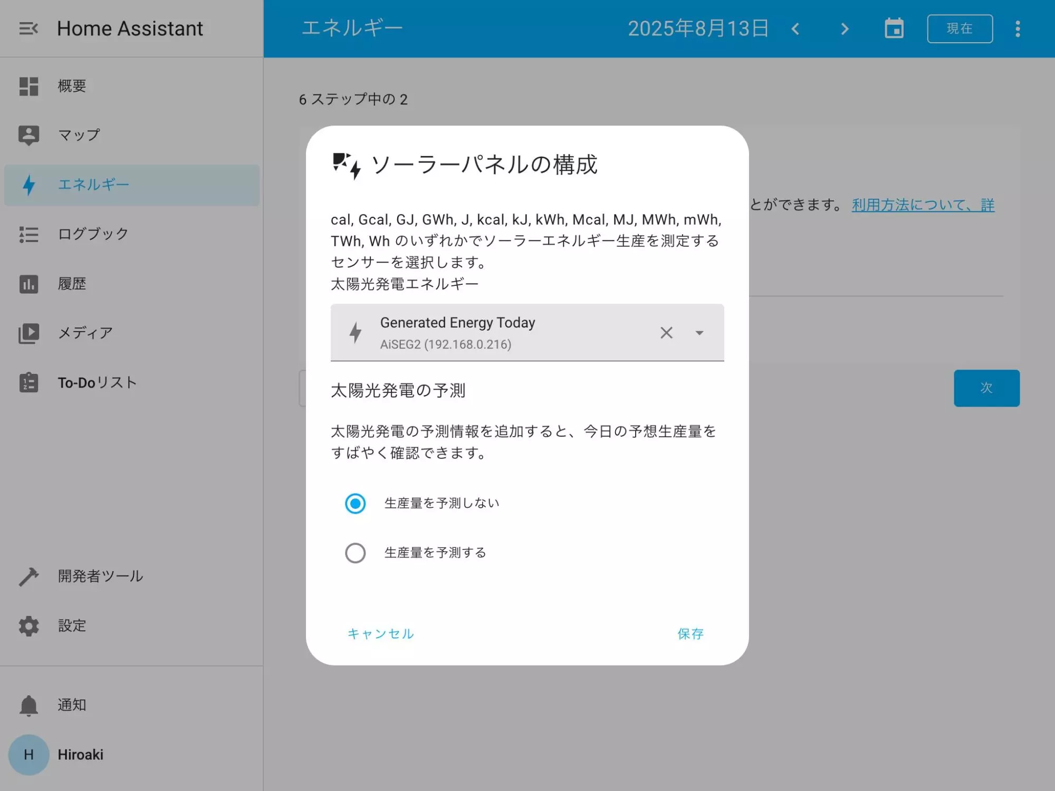
Task: Open the calendar date picker icon
Action: pos(894,28)
